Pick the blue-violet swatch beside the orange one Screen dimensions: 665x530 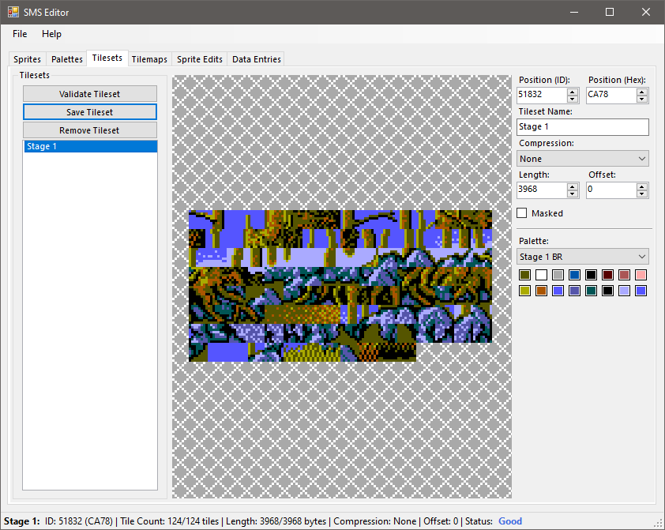558,291
